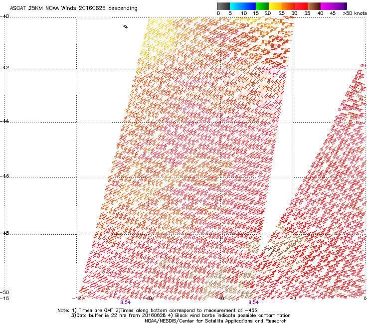Click the '-50' latitude axis label
The image size is (369, 324).
4,292
